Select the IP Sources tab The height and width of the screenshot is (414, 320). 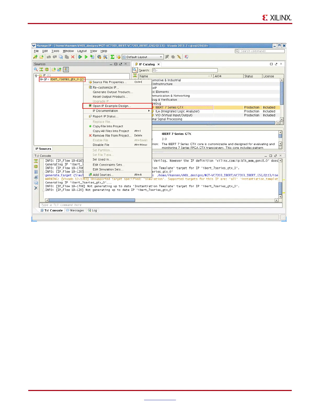point(43,149)
